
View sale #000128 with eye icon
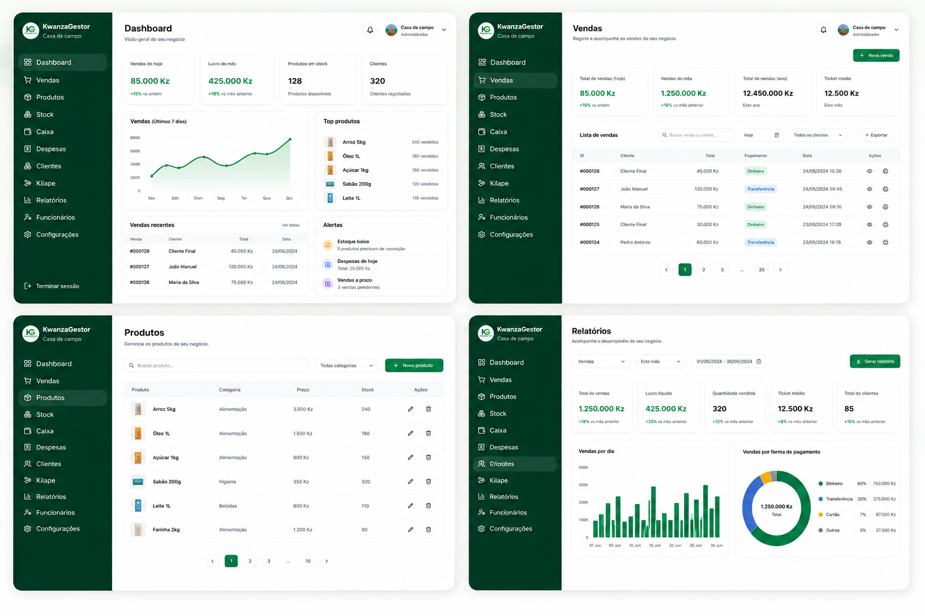point(869,171)
